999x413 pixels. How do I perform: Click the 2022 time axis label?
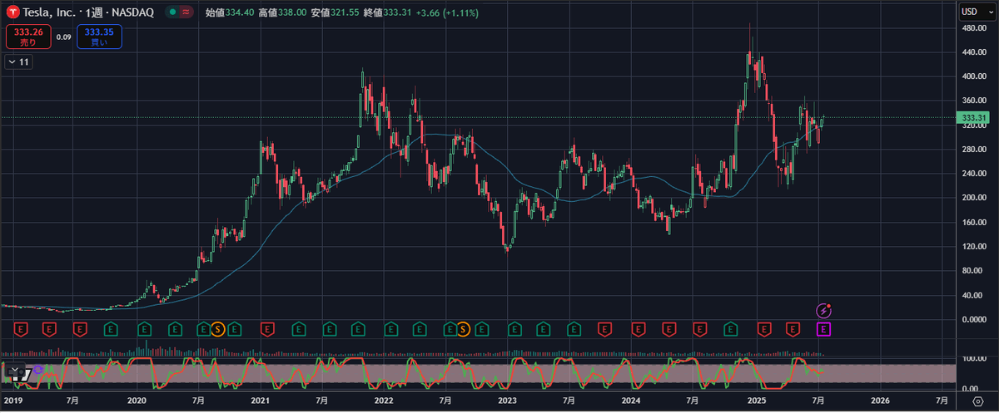click(384, 400)
